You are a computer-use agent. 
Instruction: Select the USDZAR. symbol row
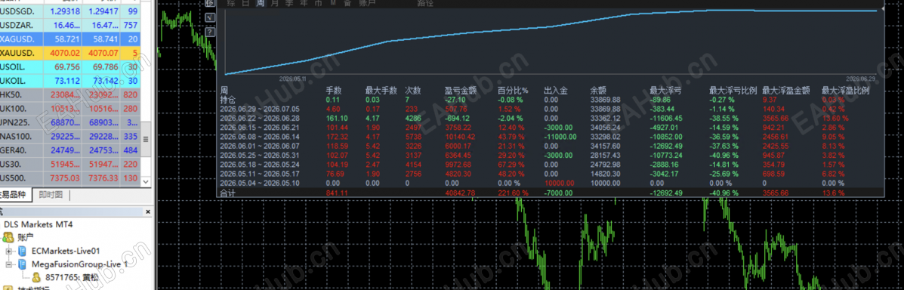pos(70,26)
